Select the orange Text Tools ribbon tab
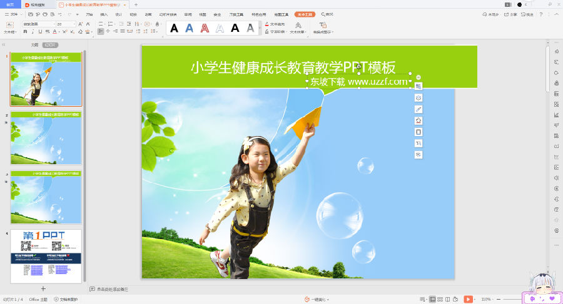This screenshot has height=304, width=563. (x=305, y=14)
